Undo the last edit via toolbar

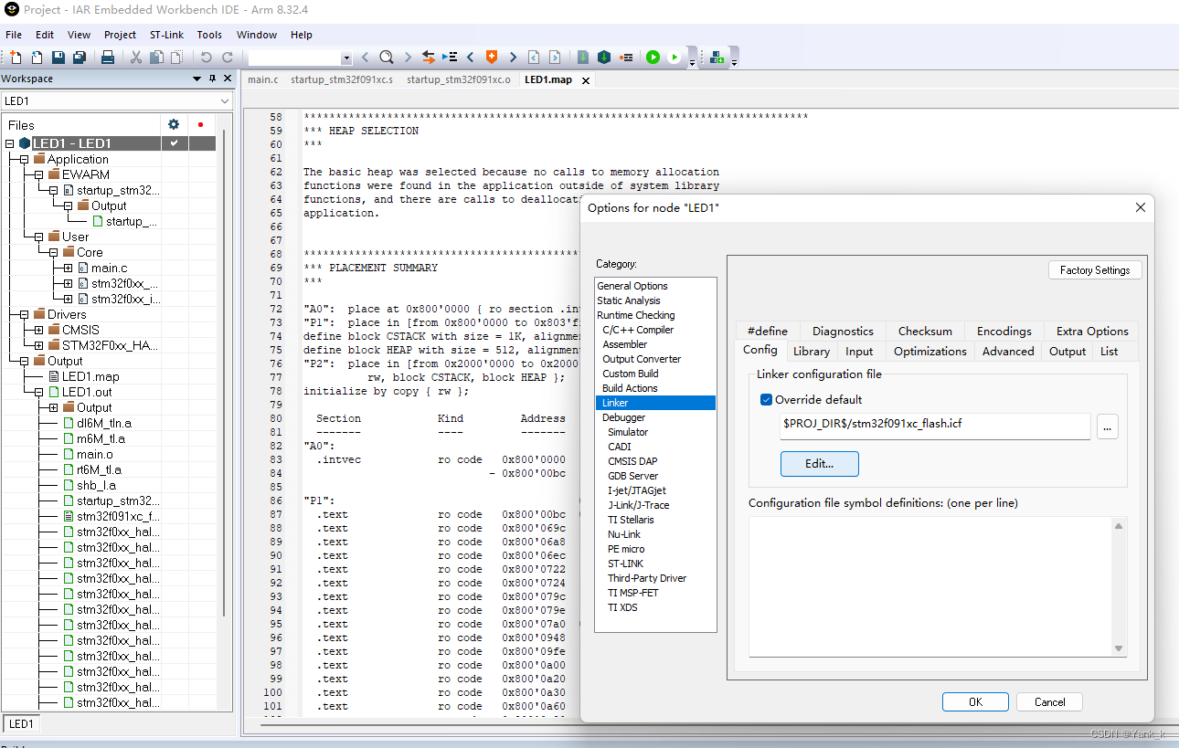click(x=207, y=58)
